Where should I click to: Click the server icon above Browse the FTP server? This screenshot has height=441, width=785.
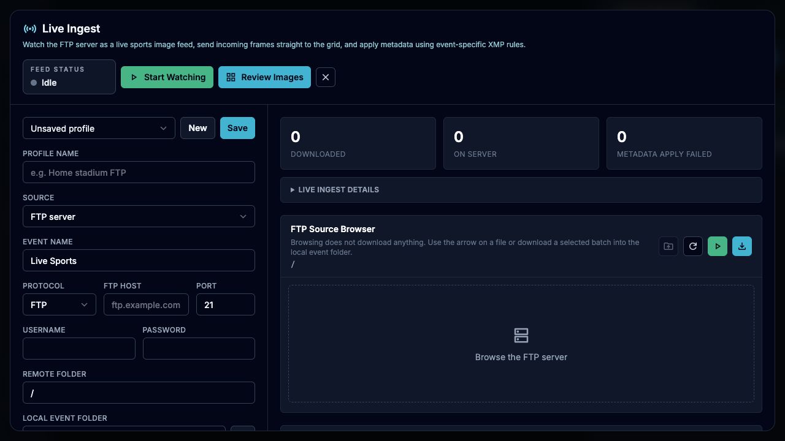(x=521, y=335)
